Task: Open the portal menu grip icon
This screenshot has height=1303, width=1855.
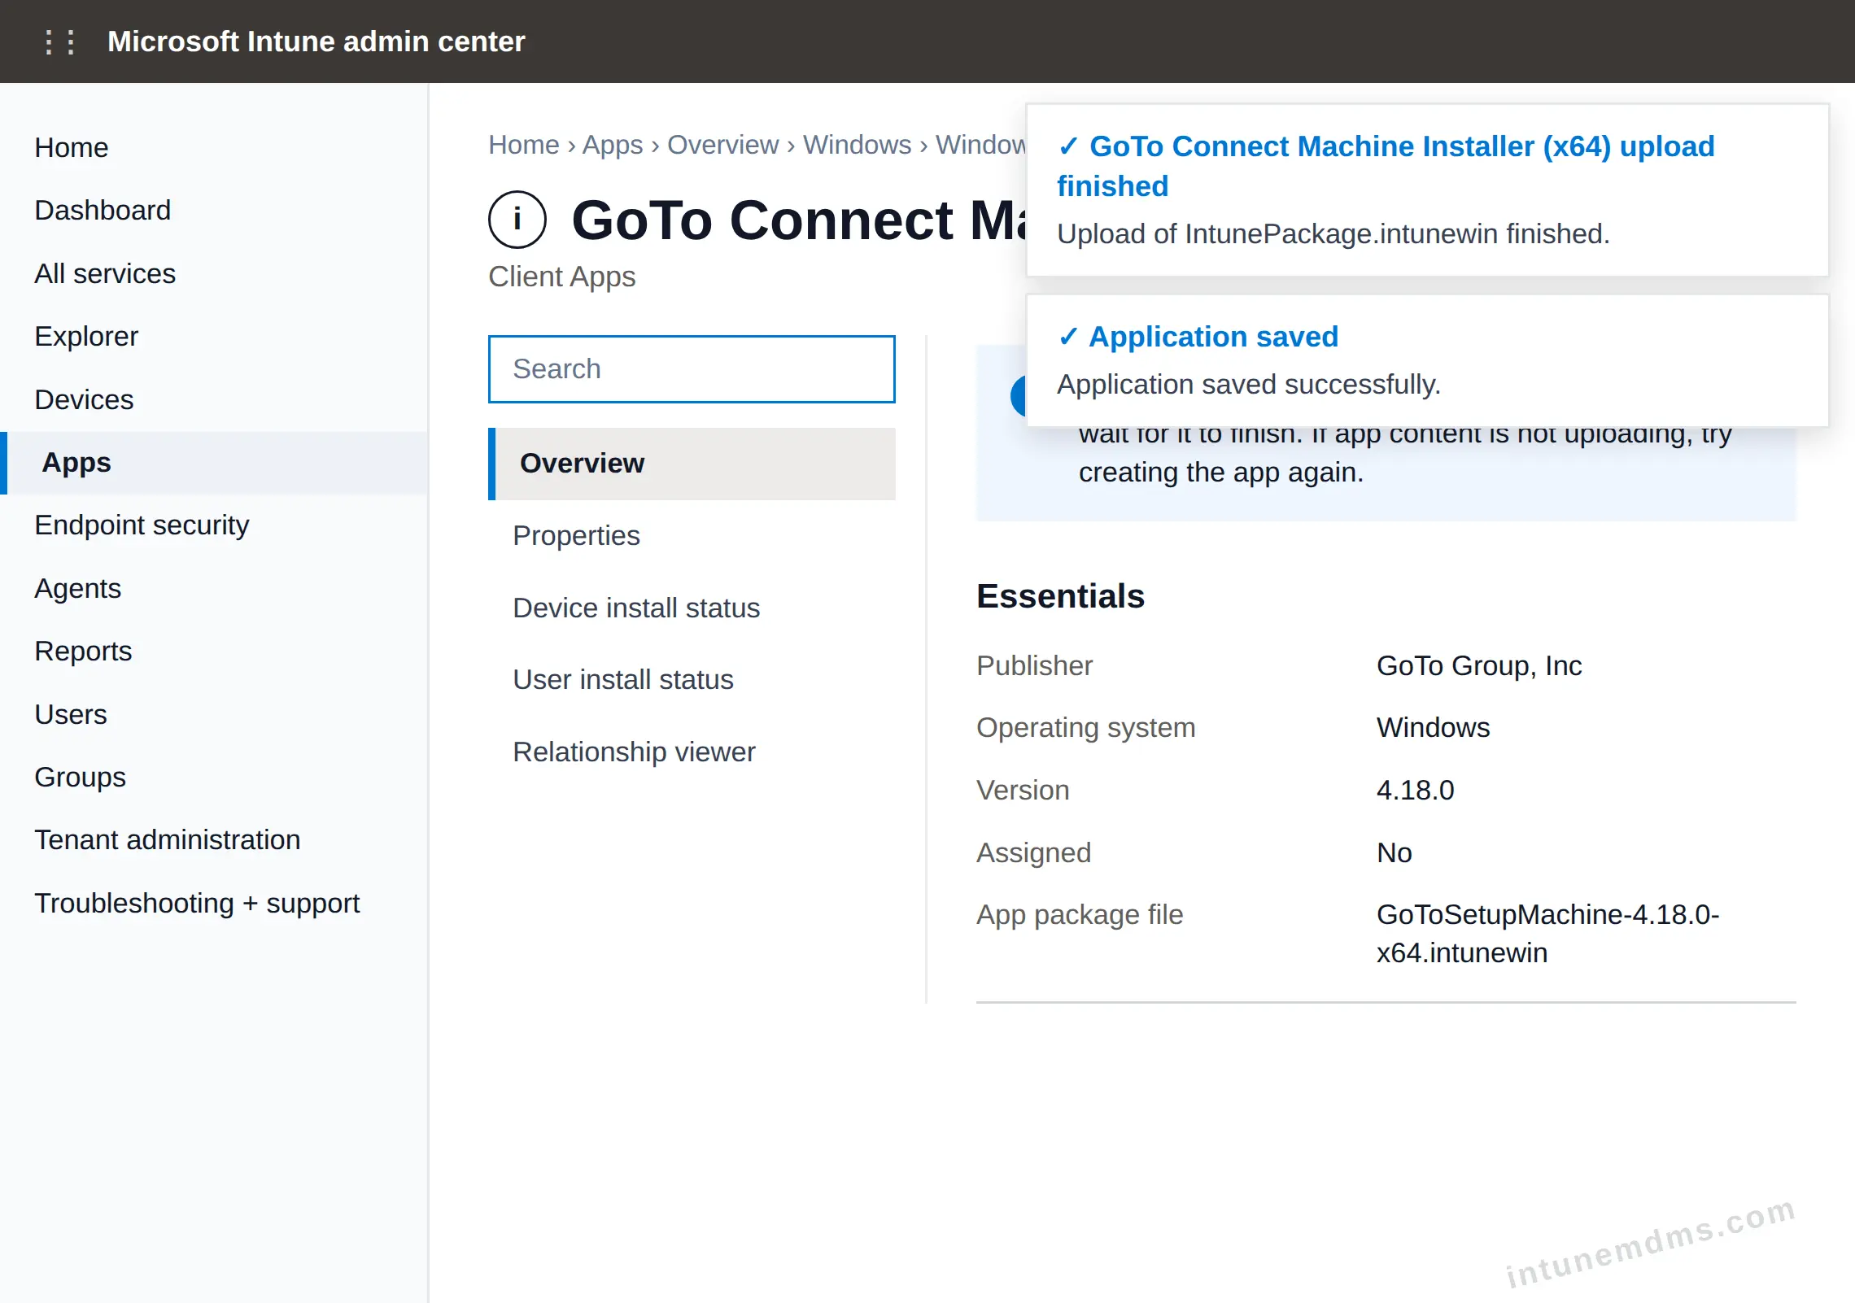Action: pos(60,41)
